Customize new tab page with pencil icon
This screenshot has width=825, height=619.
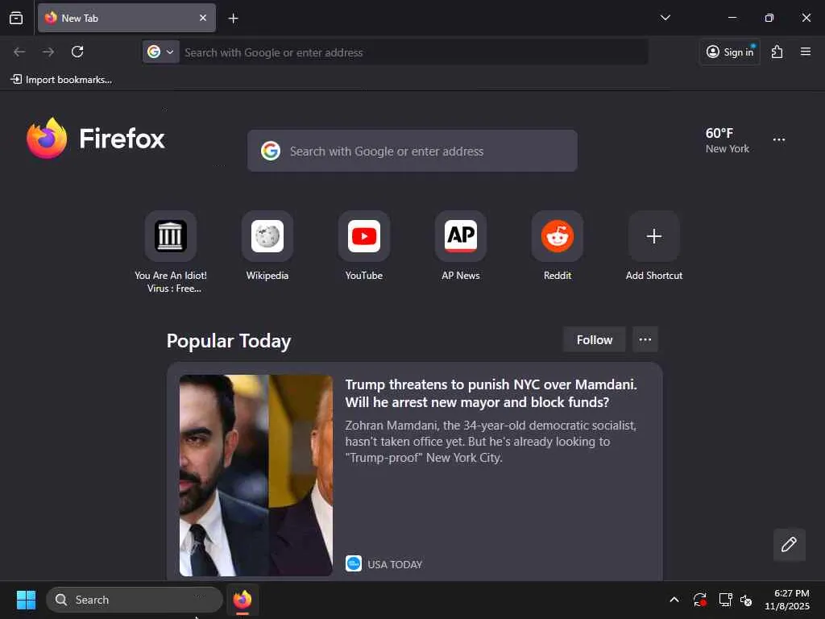pyautogui.click(x=789, y=544)
